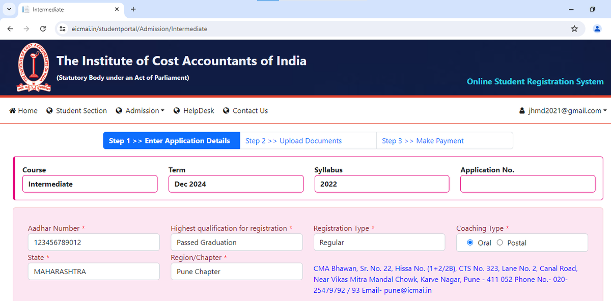611x301 pixels.
Task: Select the Postal coaching type
Action: coord(499,243)
